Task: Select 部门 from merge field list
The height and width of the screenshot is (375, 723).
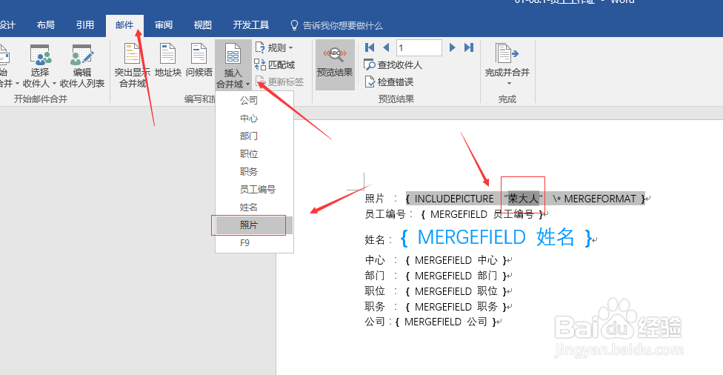Action: (x=255, y=136)
